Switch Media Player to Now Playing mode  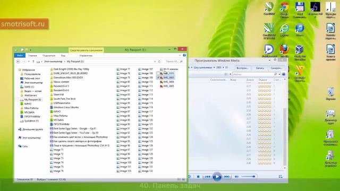(x=280, y=177)
